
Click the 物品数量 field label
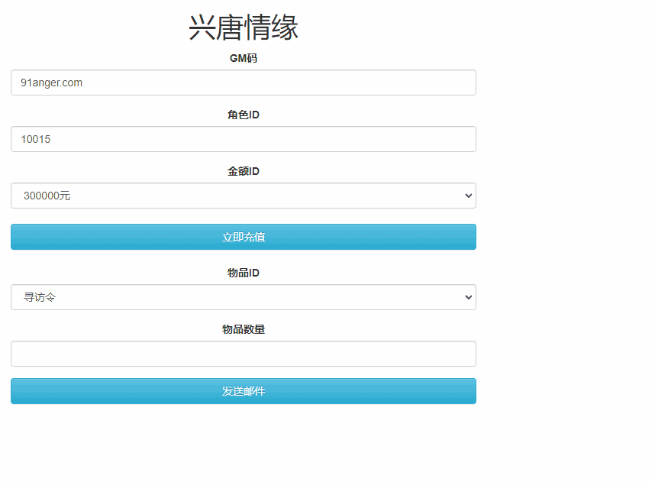(x=243, y=329)
